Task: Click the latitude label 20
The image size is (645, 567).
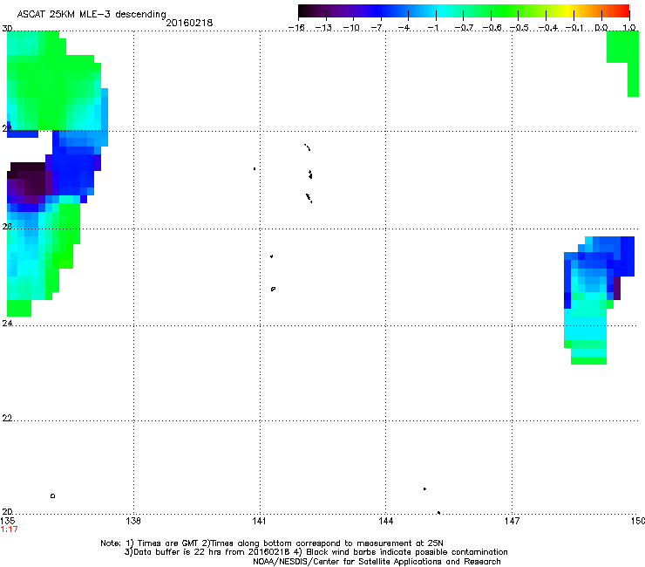Action: coord(7,511)
